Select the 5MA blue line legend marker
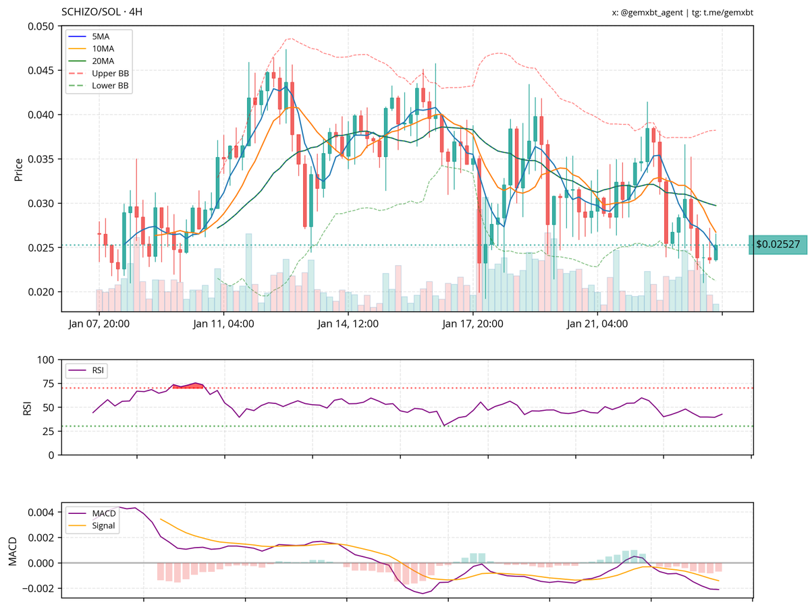This screenshot has height=609, width=810. [x=76, y=38]
